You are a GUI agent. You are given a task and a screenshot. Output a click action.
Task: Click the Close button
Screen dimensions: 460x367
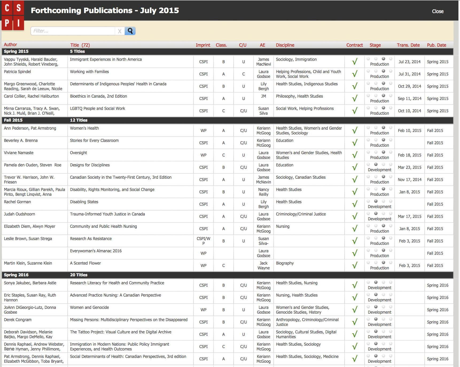(x=438, y=11)
